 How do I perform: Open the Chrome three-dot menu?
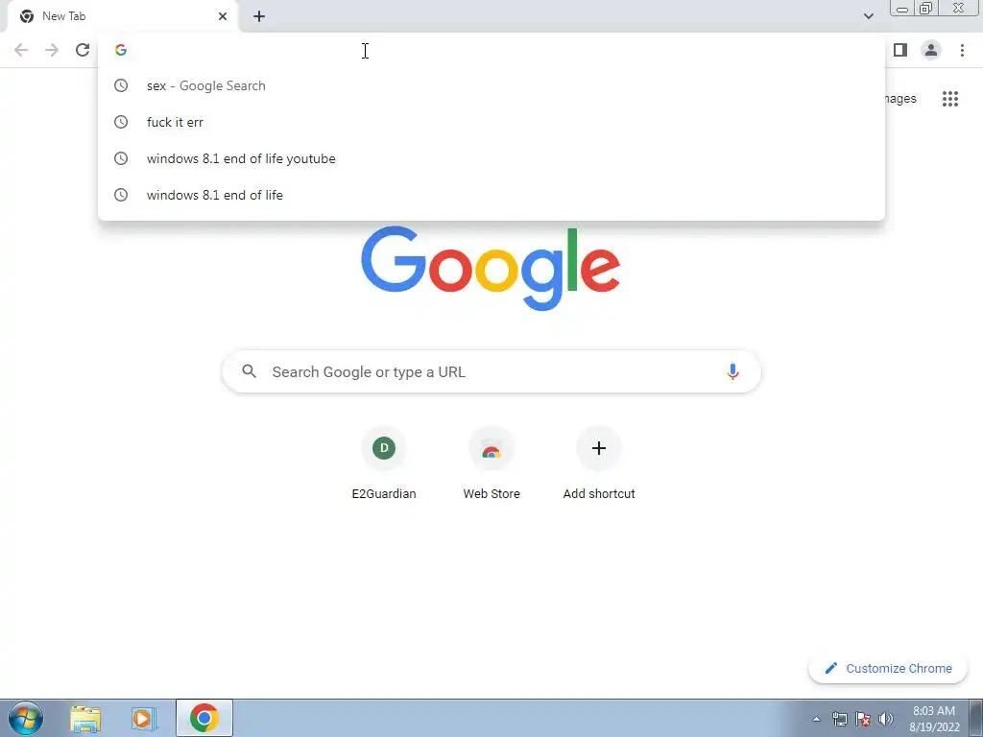962,50
